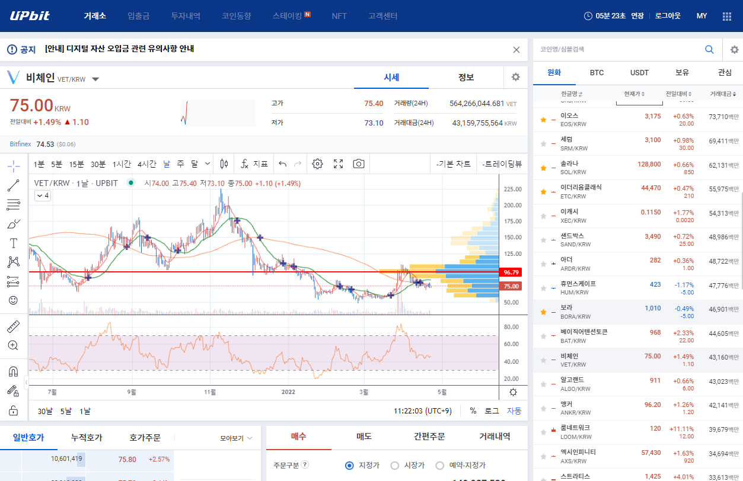Expand the 비체인 market selector dropdown arrow
The image size is (743, 481).
point(95,79)
